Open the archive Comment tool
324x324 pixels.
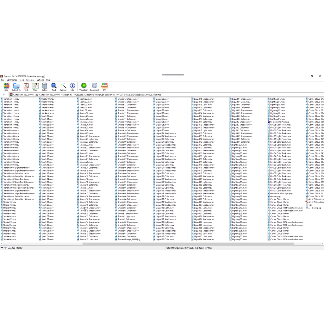[94, 86]
